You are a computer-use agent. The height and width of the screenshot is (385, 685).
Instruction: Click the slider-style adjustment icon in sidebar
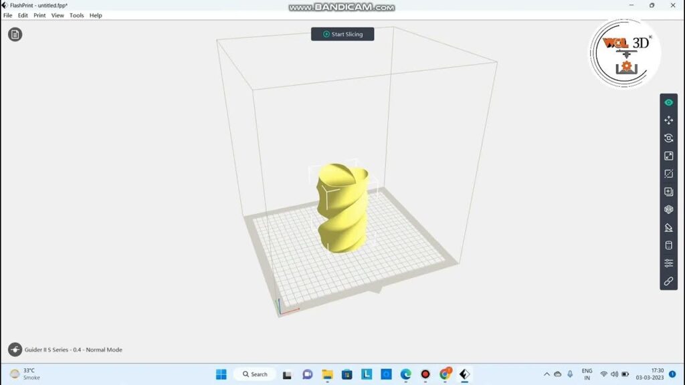(x=668, y=263)
